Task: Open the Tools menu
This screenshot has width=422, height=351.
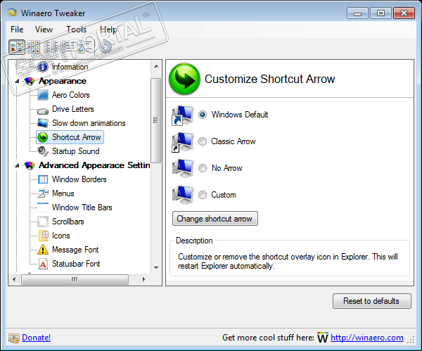Action: pyautogui.click(x=77, y=30)
